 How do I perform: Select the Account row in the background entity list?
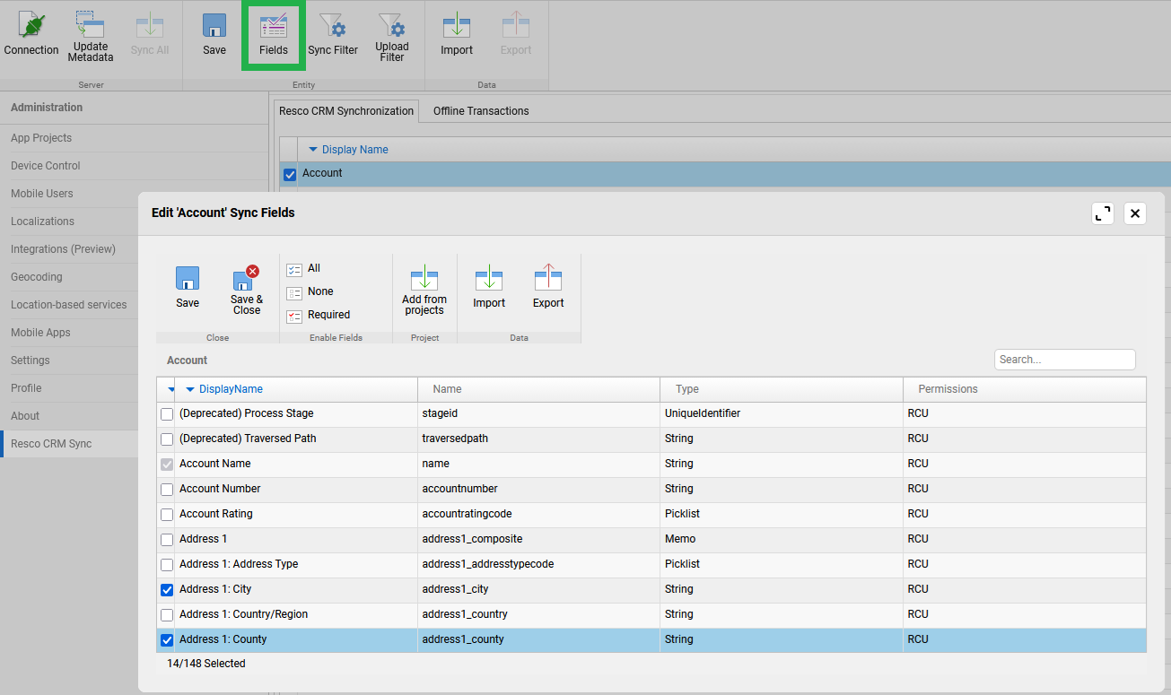[x=725, y=174]
